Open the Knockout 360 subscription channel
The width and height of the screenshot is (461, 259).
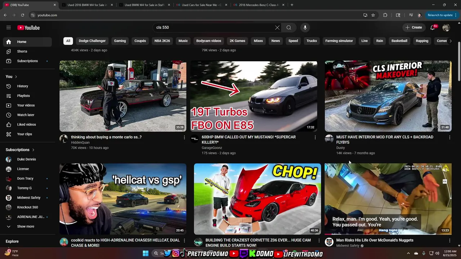(x=27, y=207)
